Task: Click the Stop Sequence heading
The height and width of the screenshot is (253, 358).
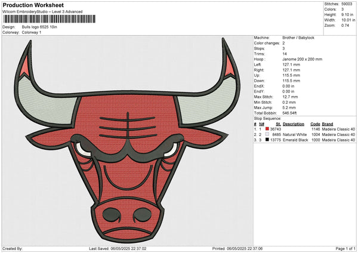Action: click(267, 119)
